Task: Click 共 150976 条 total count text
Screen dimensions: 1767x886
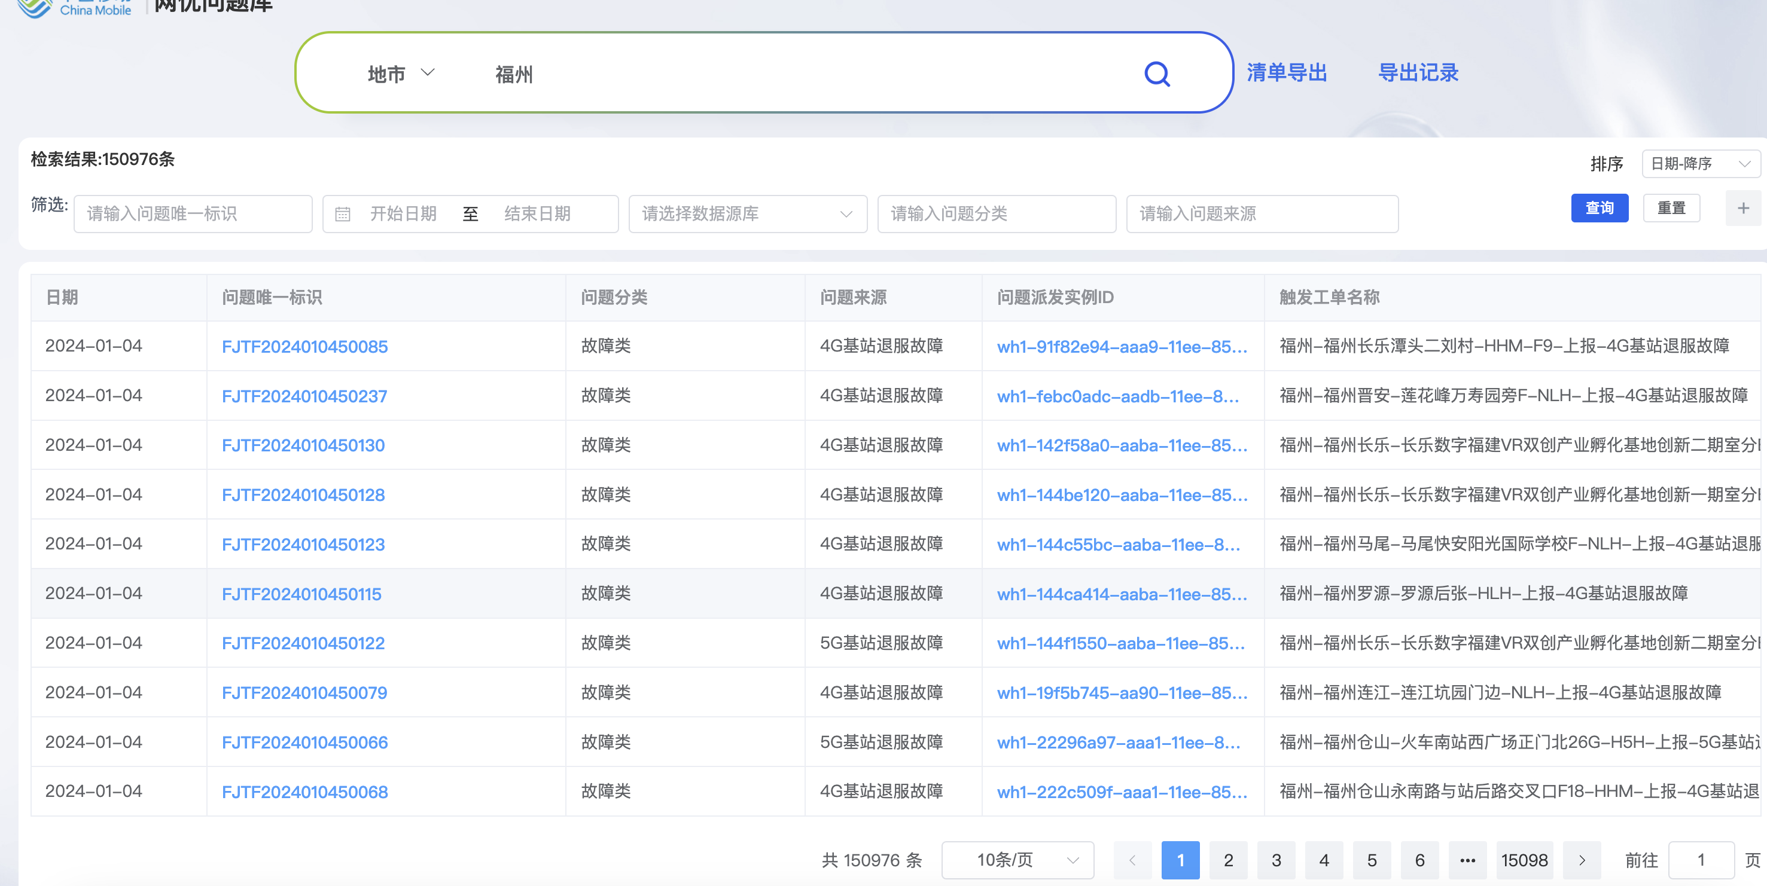Action: [x=872, y=860]
